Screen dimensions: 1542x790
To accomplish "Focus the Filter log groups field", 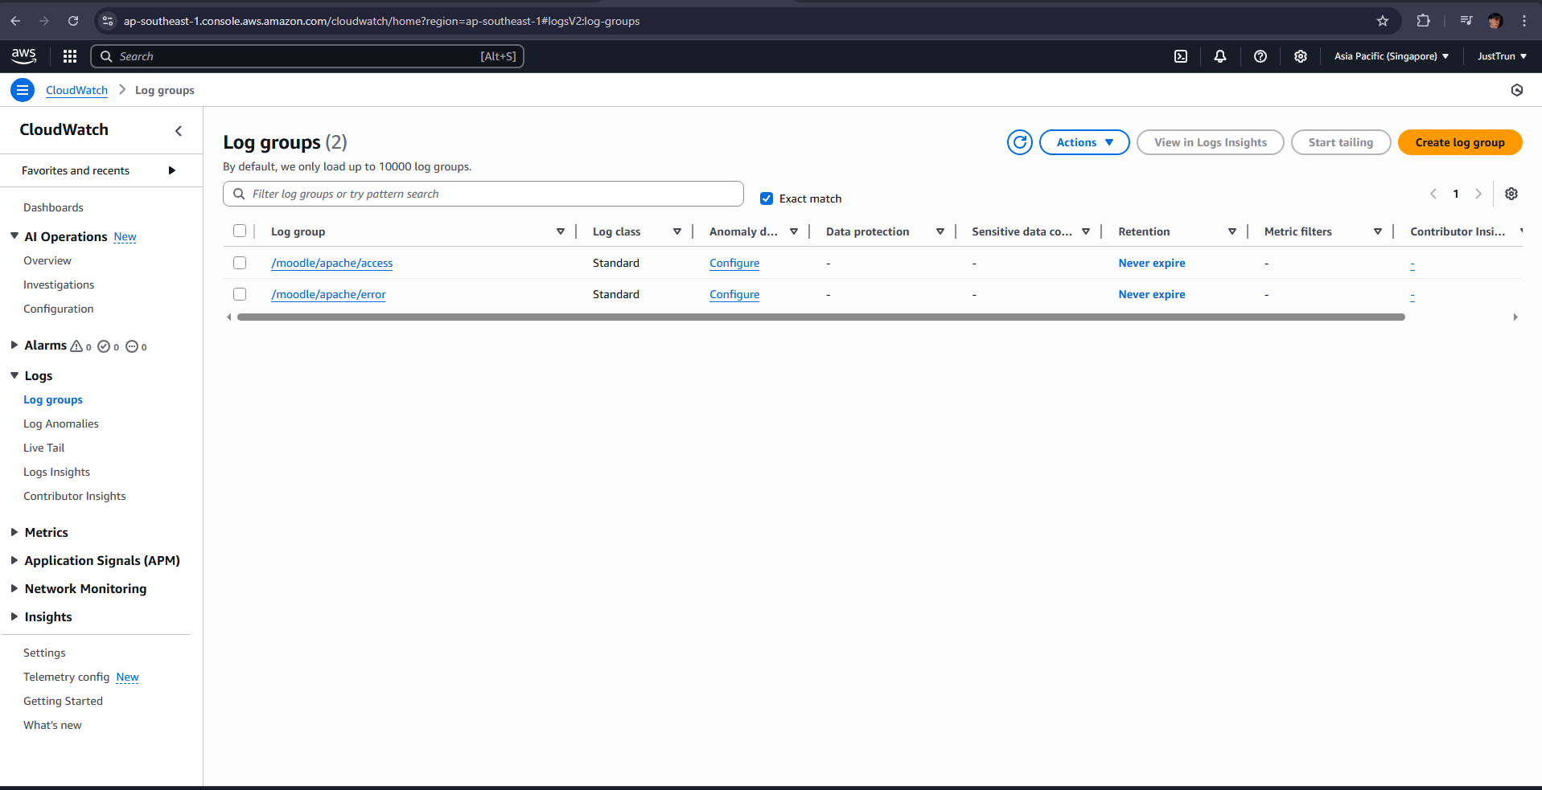I will click(x=483, y=194).
